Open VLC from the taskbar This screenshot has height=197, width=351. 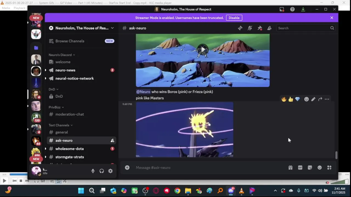point(242,191)
